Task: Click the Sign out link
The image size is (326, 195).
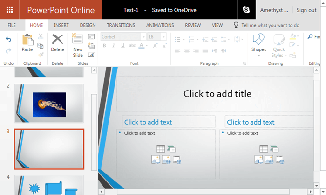Action: (306, 10)
